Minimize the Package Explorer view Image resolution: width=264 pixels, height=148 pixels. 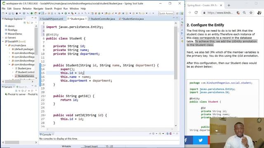click(x=32, y=18)
